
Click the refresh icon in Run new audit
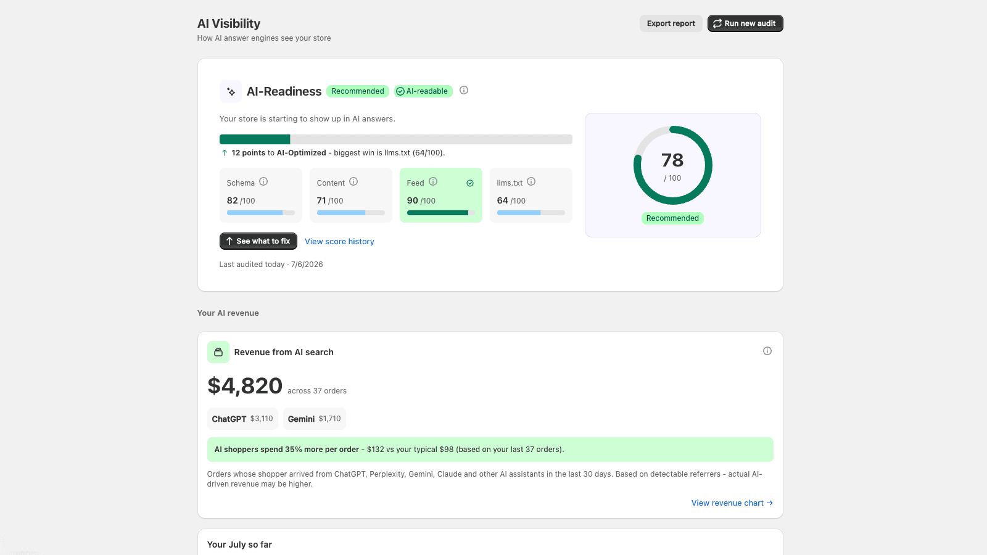[x=717, y=23]
